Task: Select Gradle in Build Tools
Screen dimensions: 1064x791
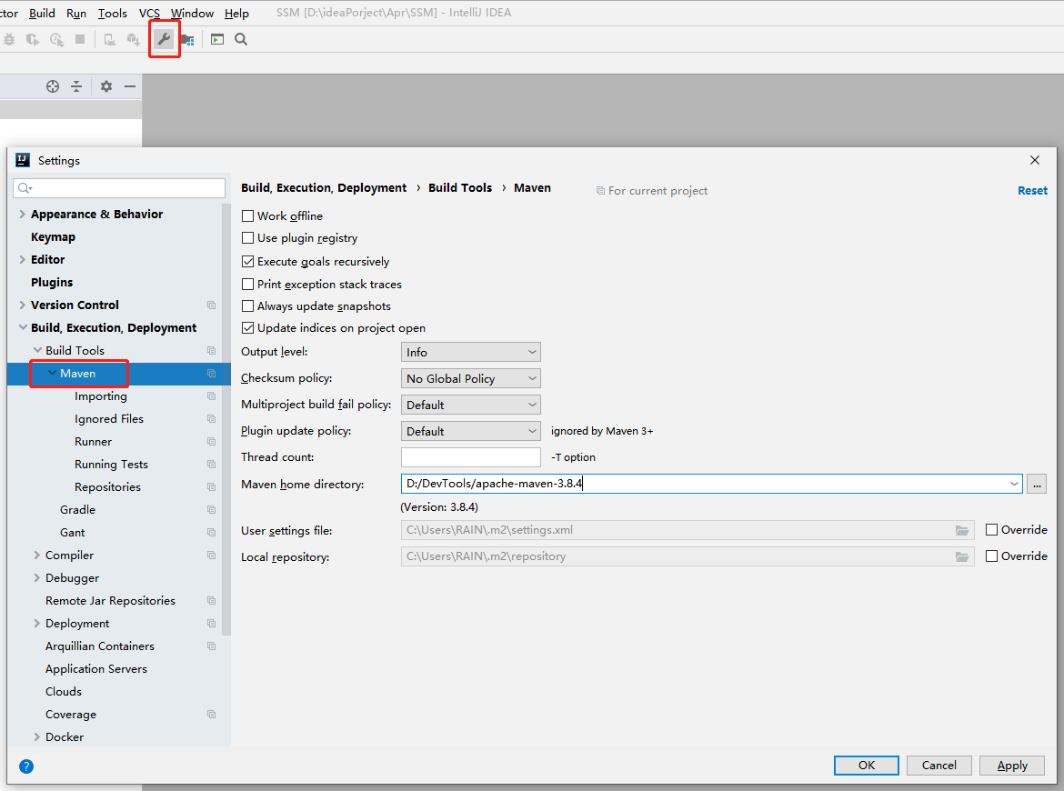Action: coord(77,509)
